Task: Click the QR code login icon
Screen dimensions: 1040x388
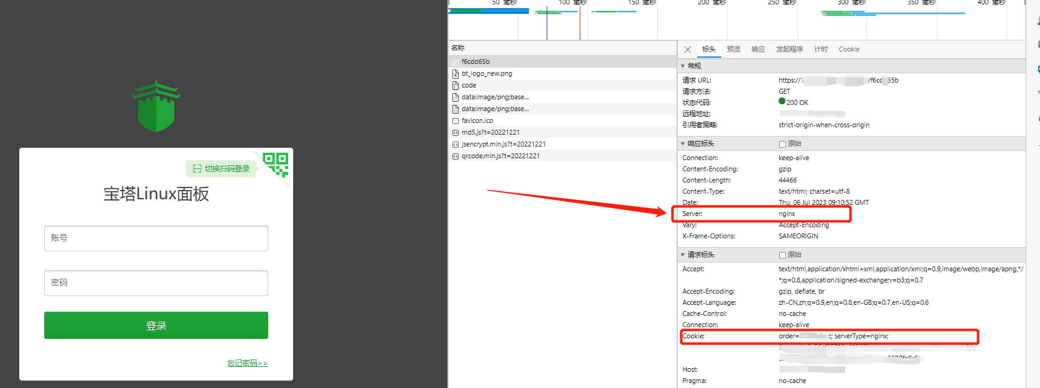Action: (x=276, y=165)
